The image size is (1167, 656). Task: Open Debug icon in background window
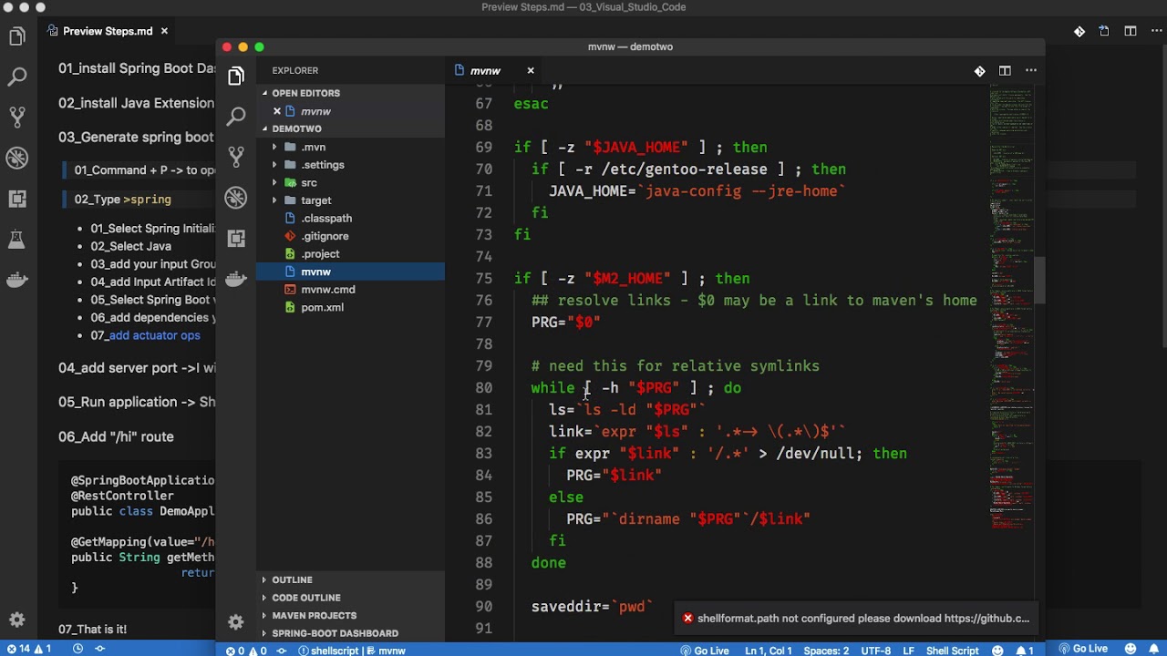pos(17,159)
